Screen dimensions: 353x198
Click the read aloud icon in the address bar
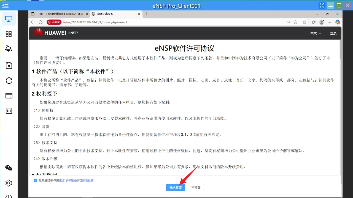click(289, 22)
